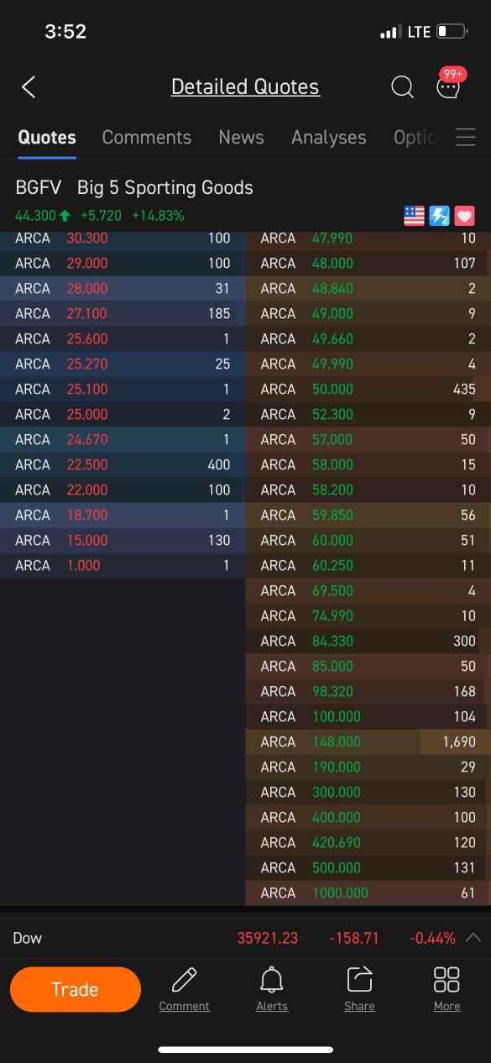Open the tab list hamburger menu
This screenshot has width=491, height=1063.
(x=466, y=138)
